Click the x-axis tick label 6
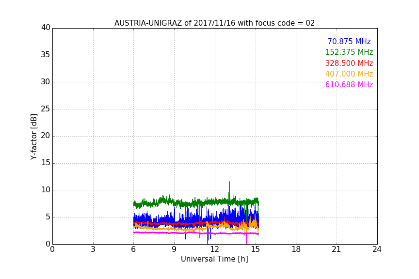419x279 pixels. point(133,249)
